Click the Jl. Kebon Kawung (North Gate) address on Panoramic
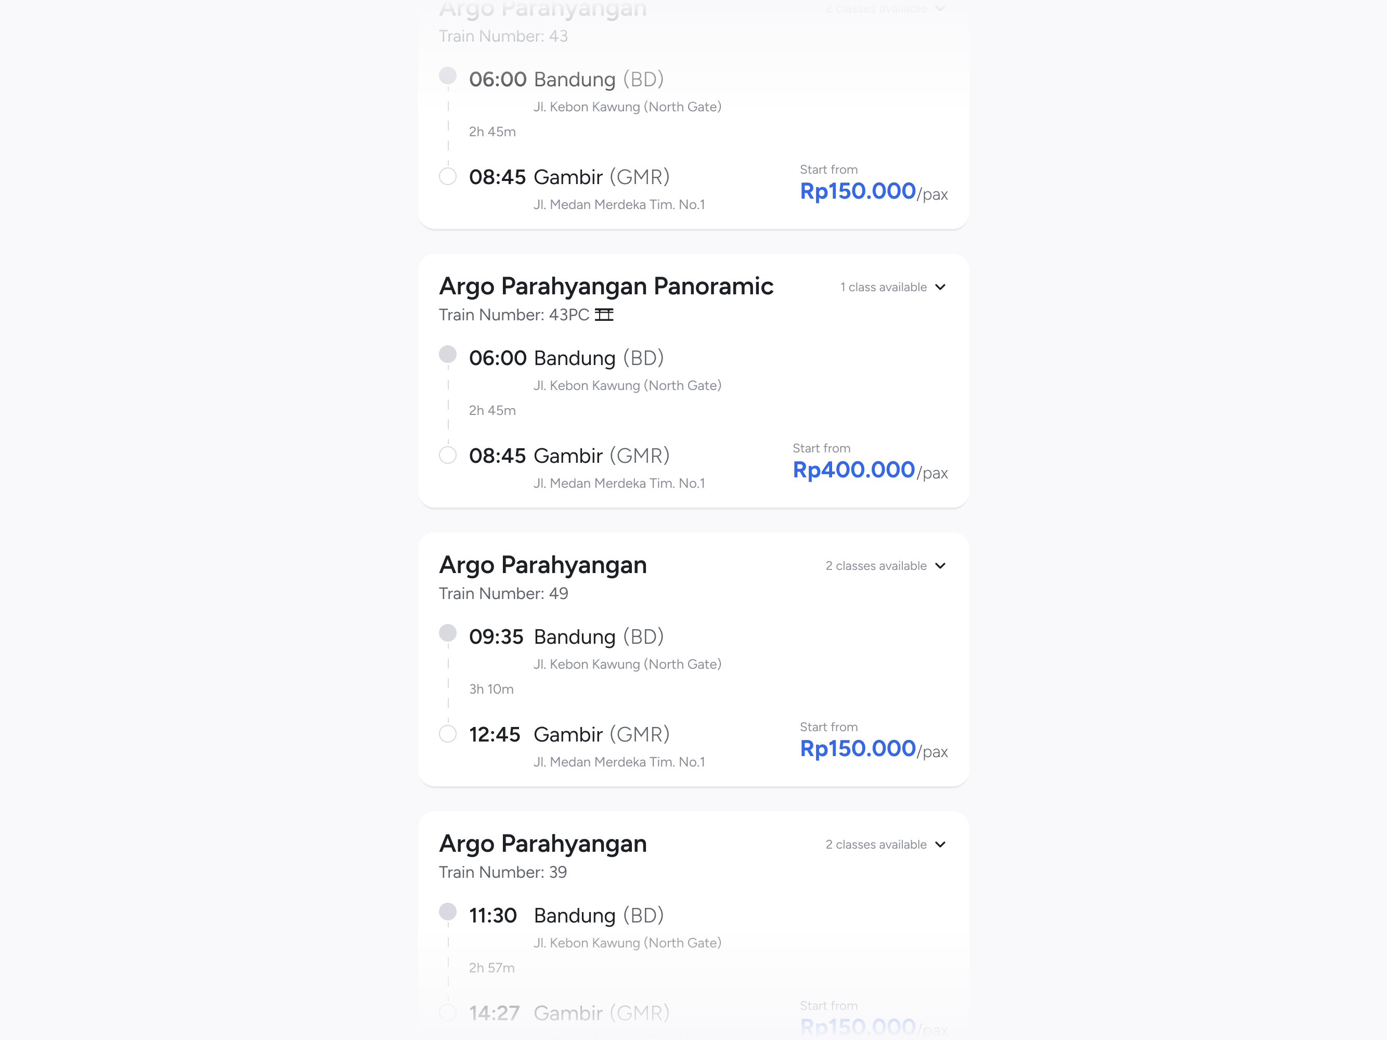This screenshot has height=1040, width=1387. pos(628,385)
